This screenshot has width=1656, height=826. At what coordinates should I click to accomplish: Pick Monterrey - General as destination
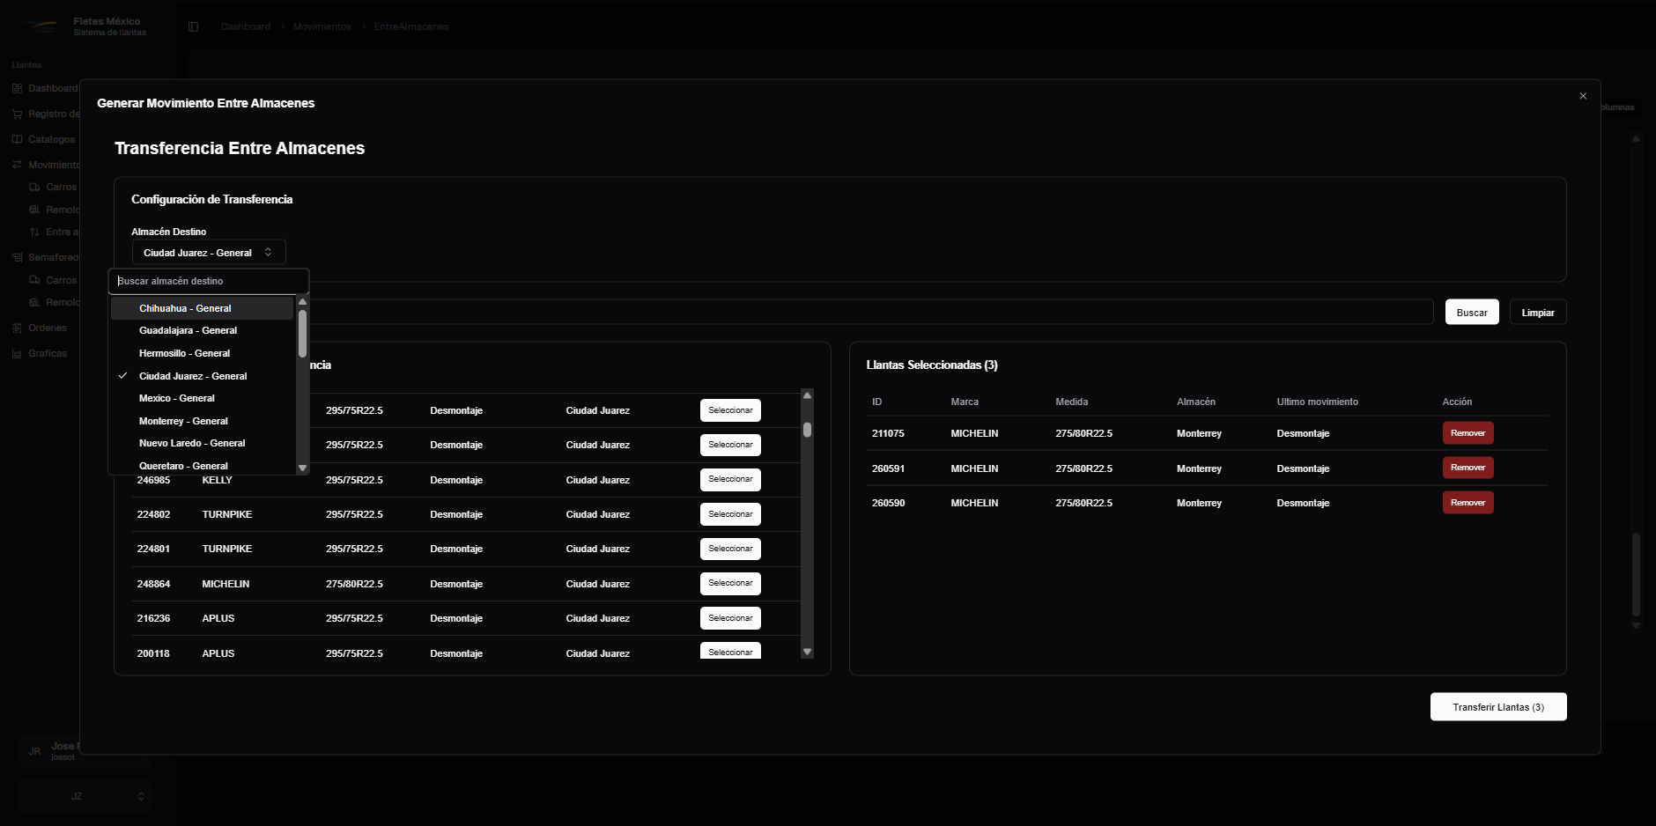coord(183,421)
